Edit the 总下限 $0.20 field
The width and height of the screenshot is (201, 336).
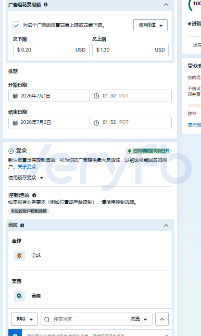pos(51,50)
